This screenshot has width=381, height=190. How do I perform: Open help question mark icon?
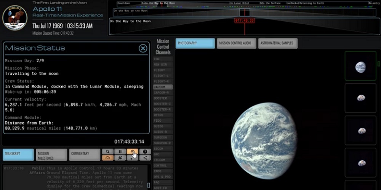(x=145, y=152)
